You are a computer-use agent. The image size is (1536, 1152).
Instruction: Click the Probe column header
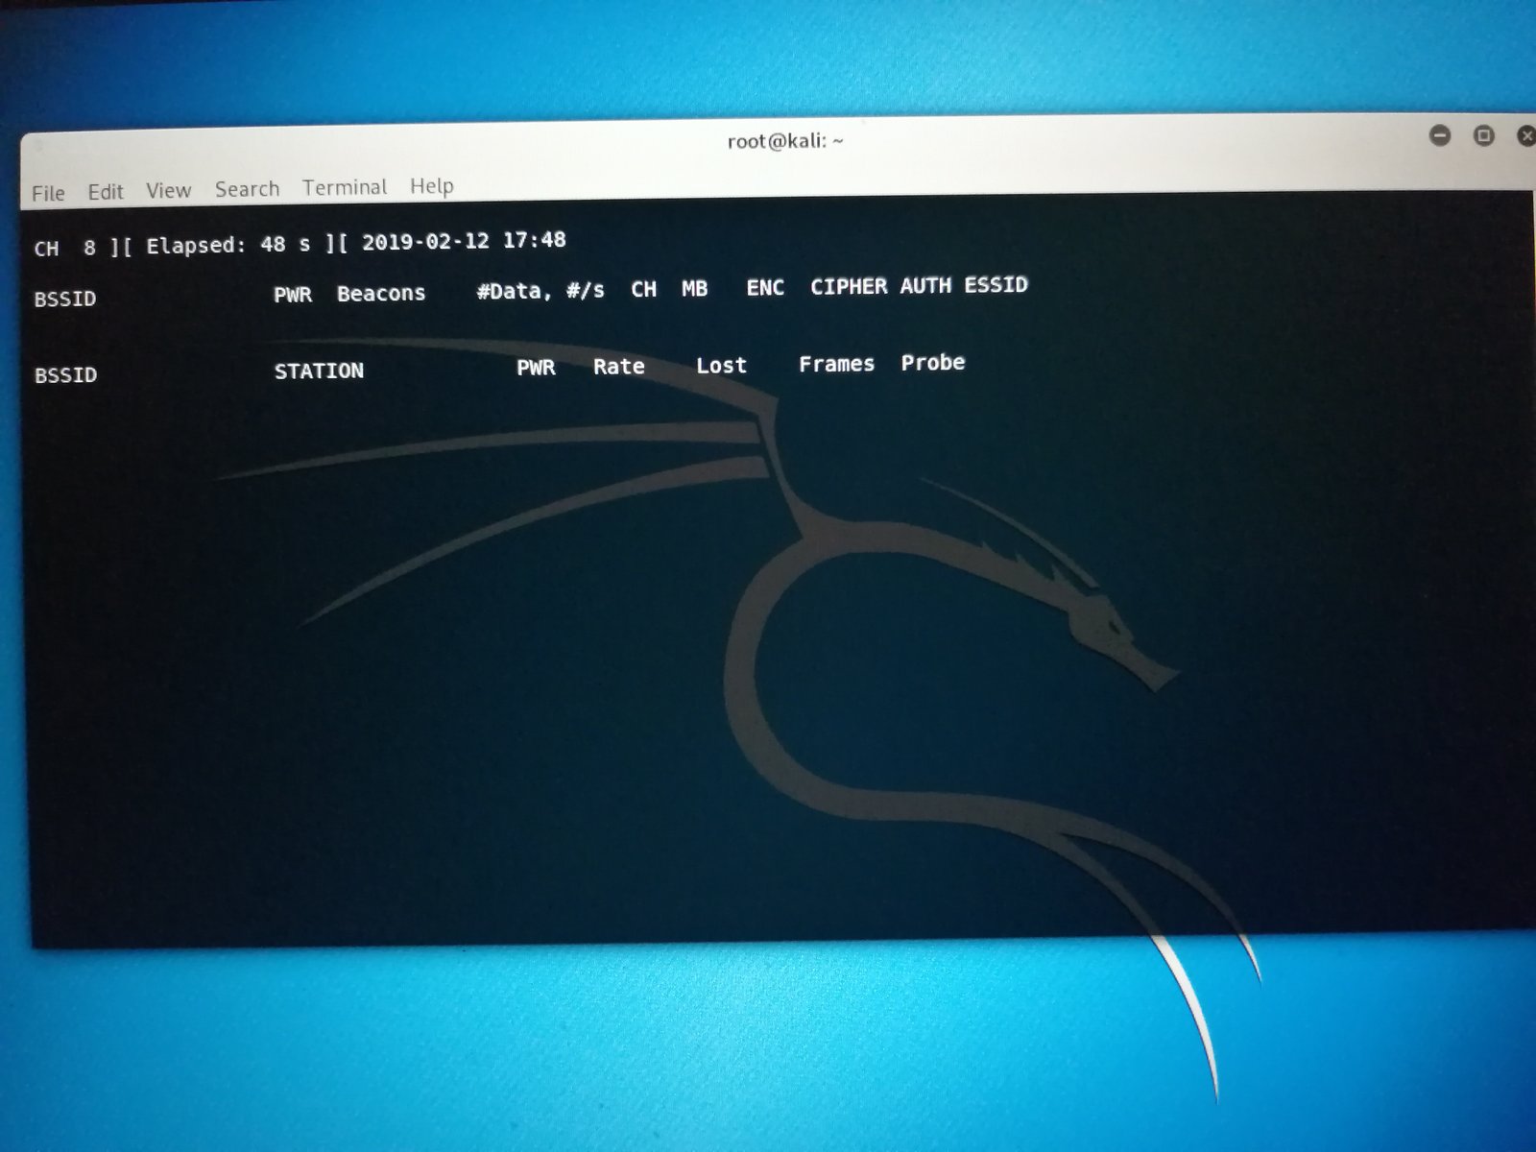tap(932, 363)
